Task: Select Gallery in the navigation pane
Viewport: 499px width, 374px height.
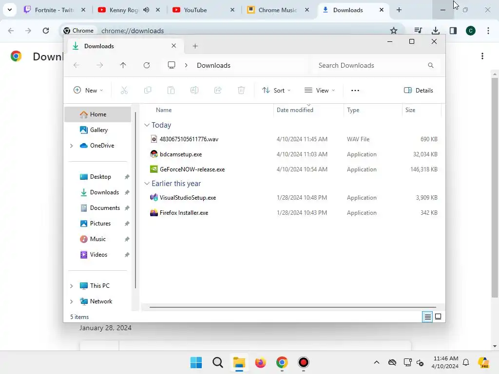Action: coord(98,130)
